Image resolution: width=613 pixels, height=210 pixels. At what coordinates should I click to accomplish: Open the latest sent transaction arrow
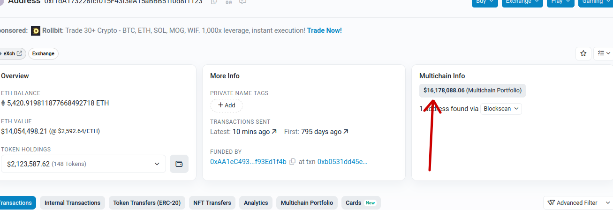coord(274,132)
